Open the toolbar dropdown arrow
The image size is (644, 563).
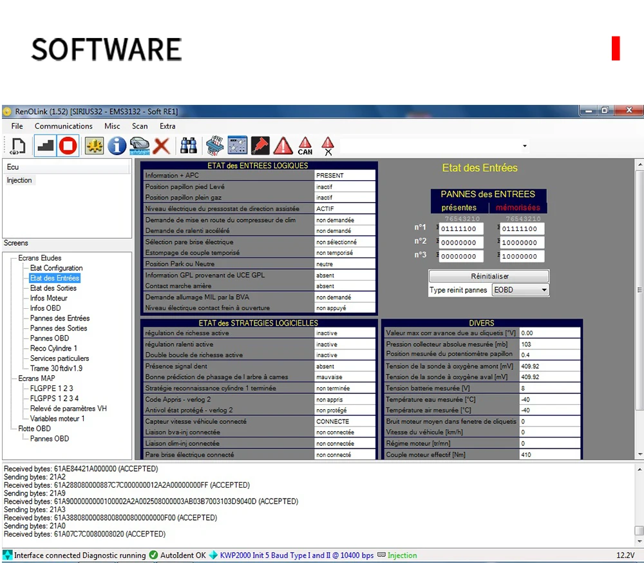pyautogui.click(x=524, y=146)
